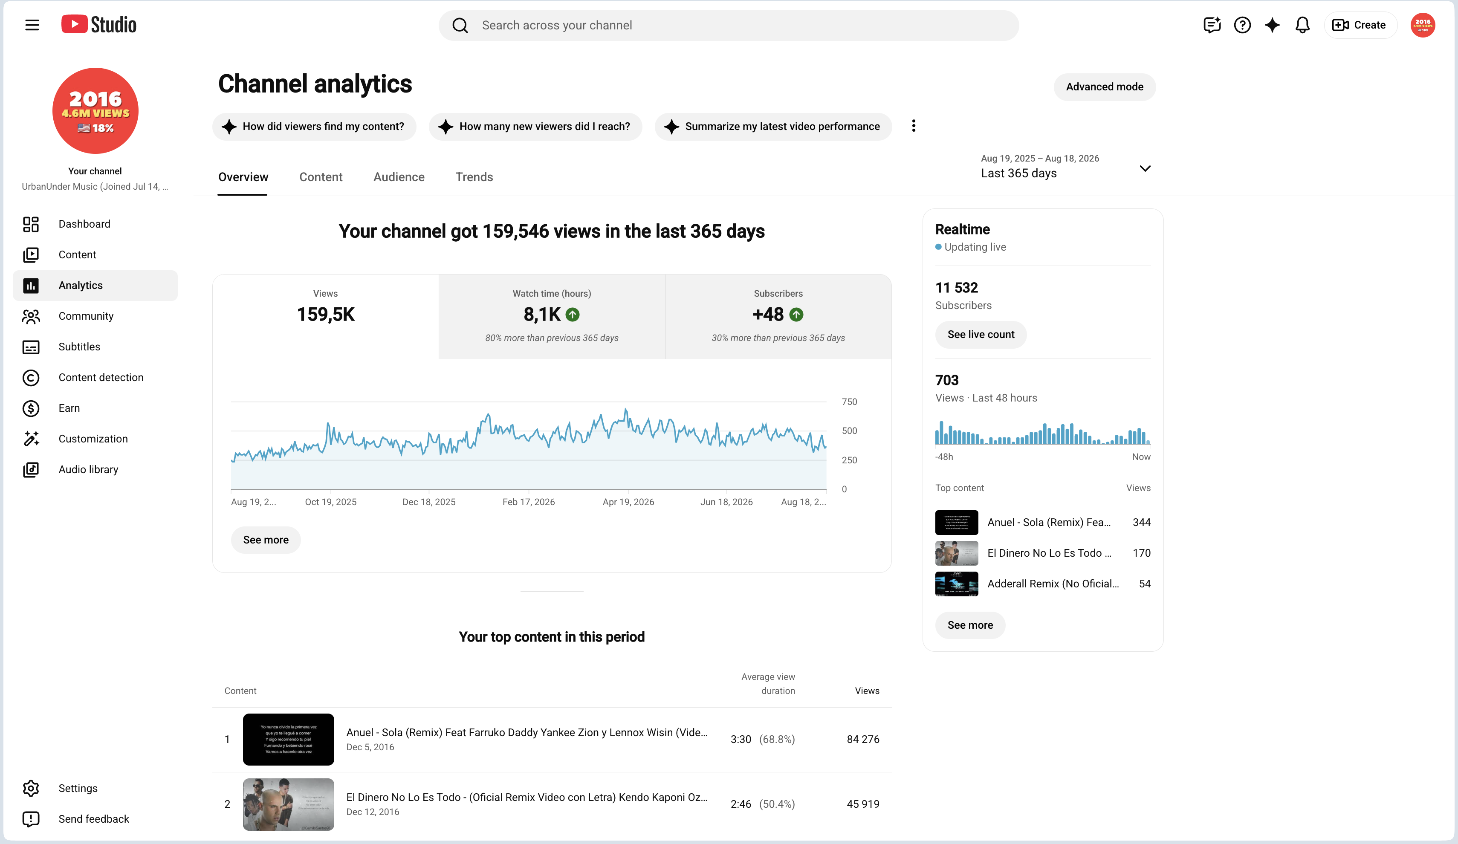This screenshot has width=1458, height=844.
Task: Open El Dinero No Lo Es Todo table thumbnail
Action: [288, 804]
